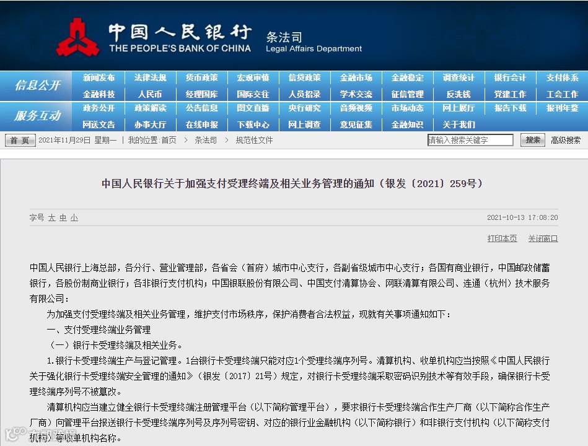Go to 金融知识 section
Image resolution: width=588 pixels, height=446 pixels.
pyautogui.click(x=407, y=125)
